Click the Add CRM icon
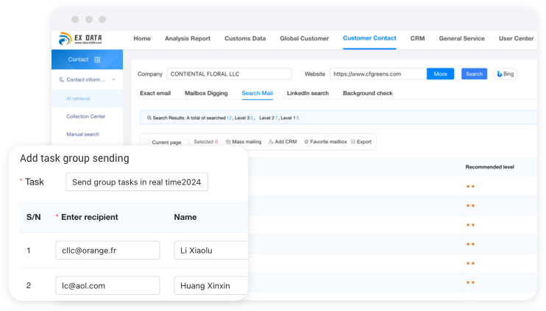The image size is (546, 311). [x=270, y=141]
